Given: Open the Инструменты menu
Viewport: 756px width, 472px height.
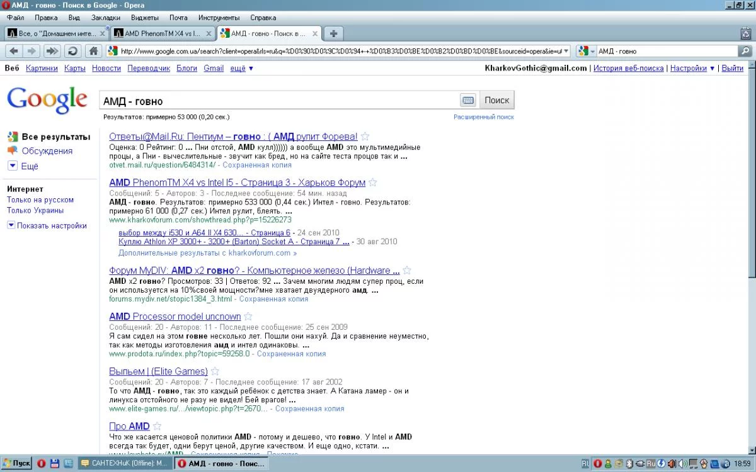Looking at the screenshot, I should pyautogui.click(x=219, y=18).
